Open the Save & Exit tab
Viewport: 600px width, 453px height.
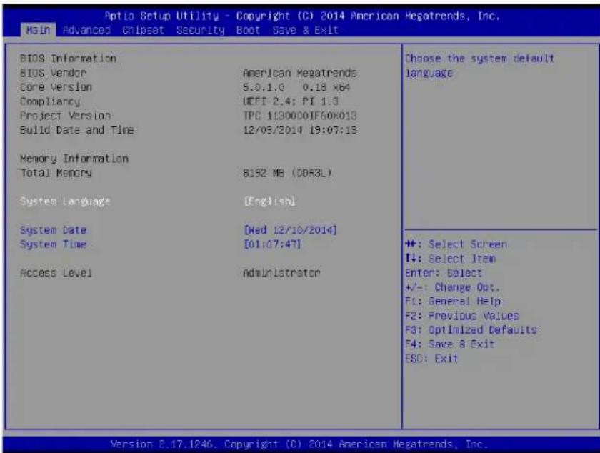306,30
